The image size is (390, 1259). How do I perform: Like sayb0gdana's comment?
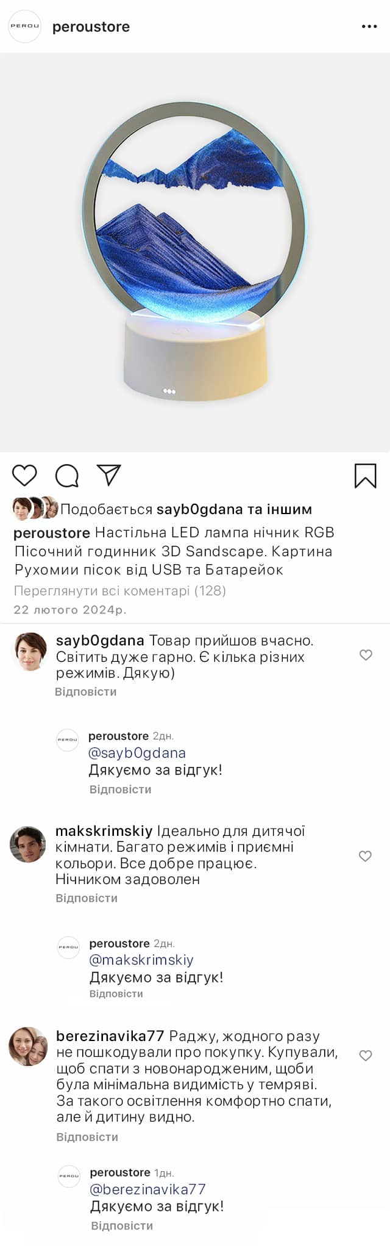coord(366,655)
